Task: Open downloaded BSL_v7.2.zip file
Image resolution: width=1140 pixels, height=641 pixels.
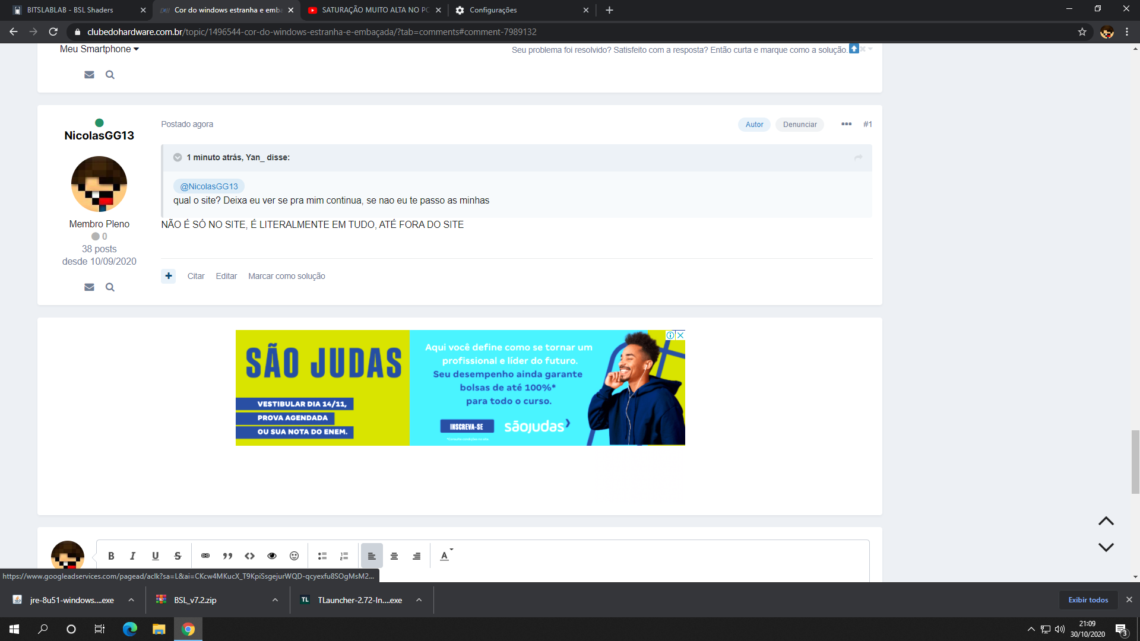Action: 195,600
